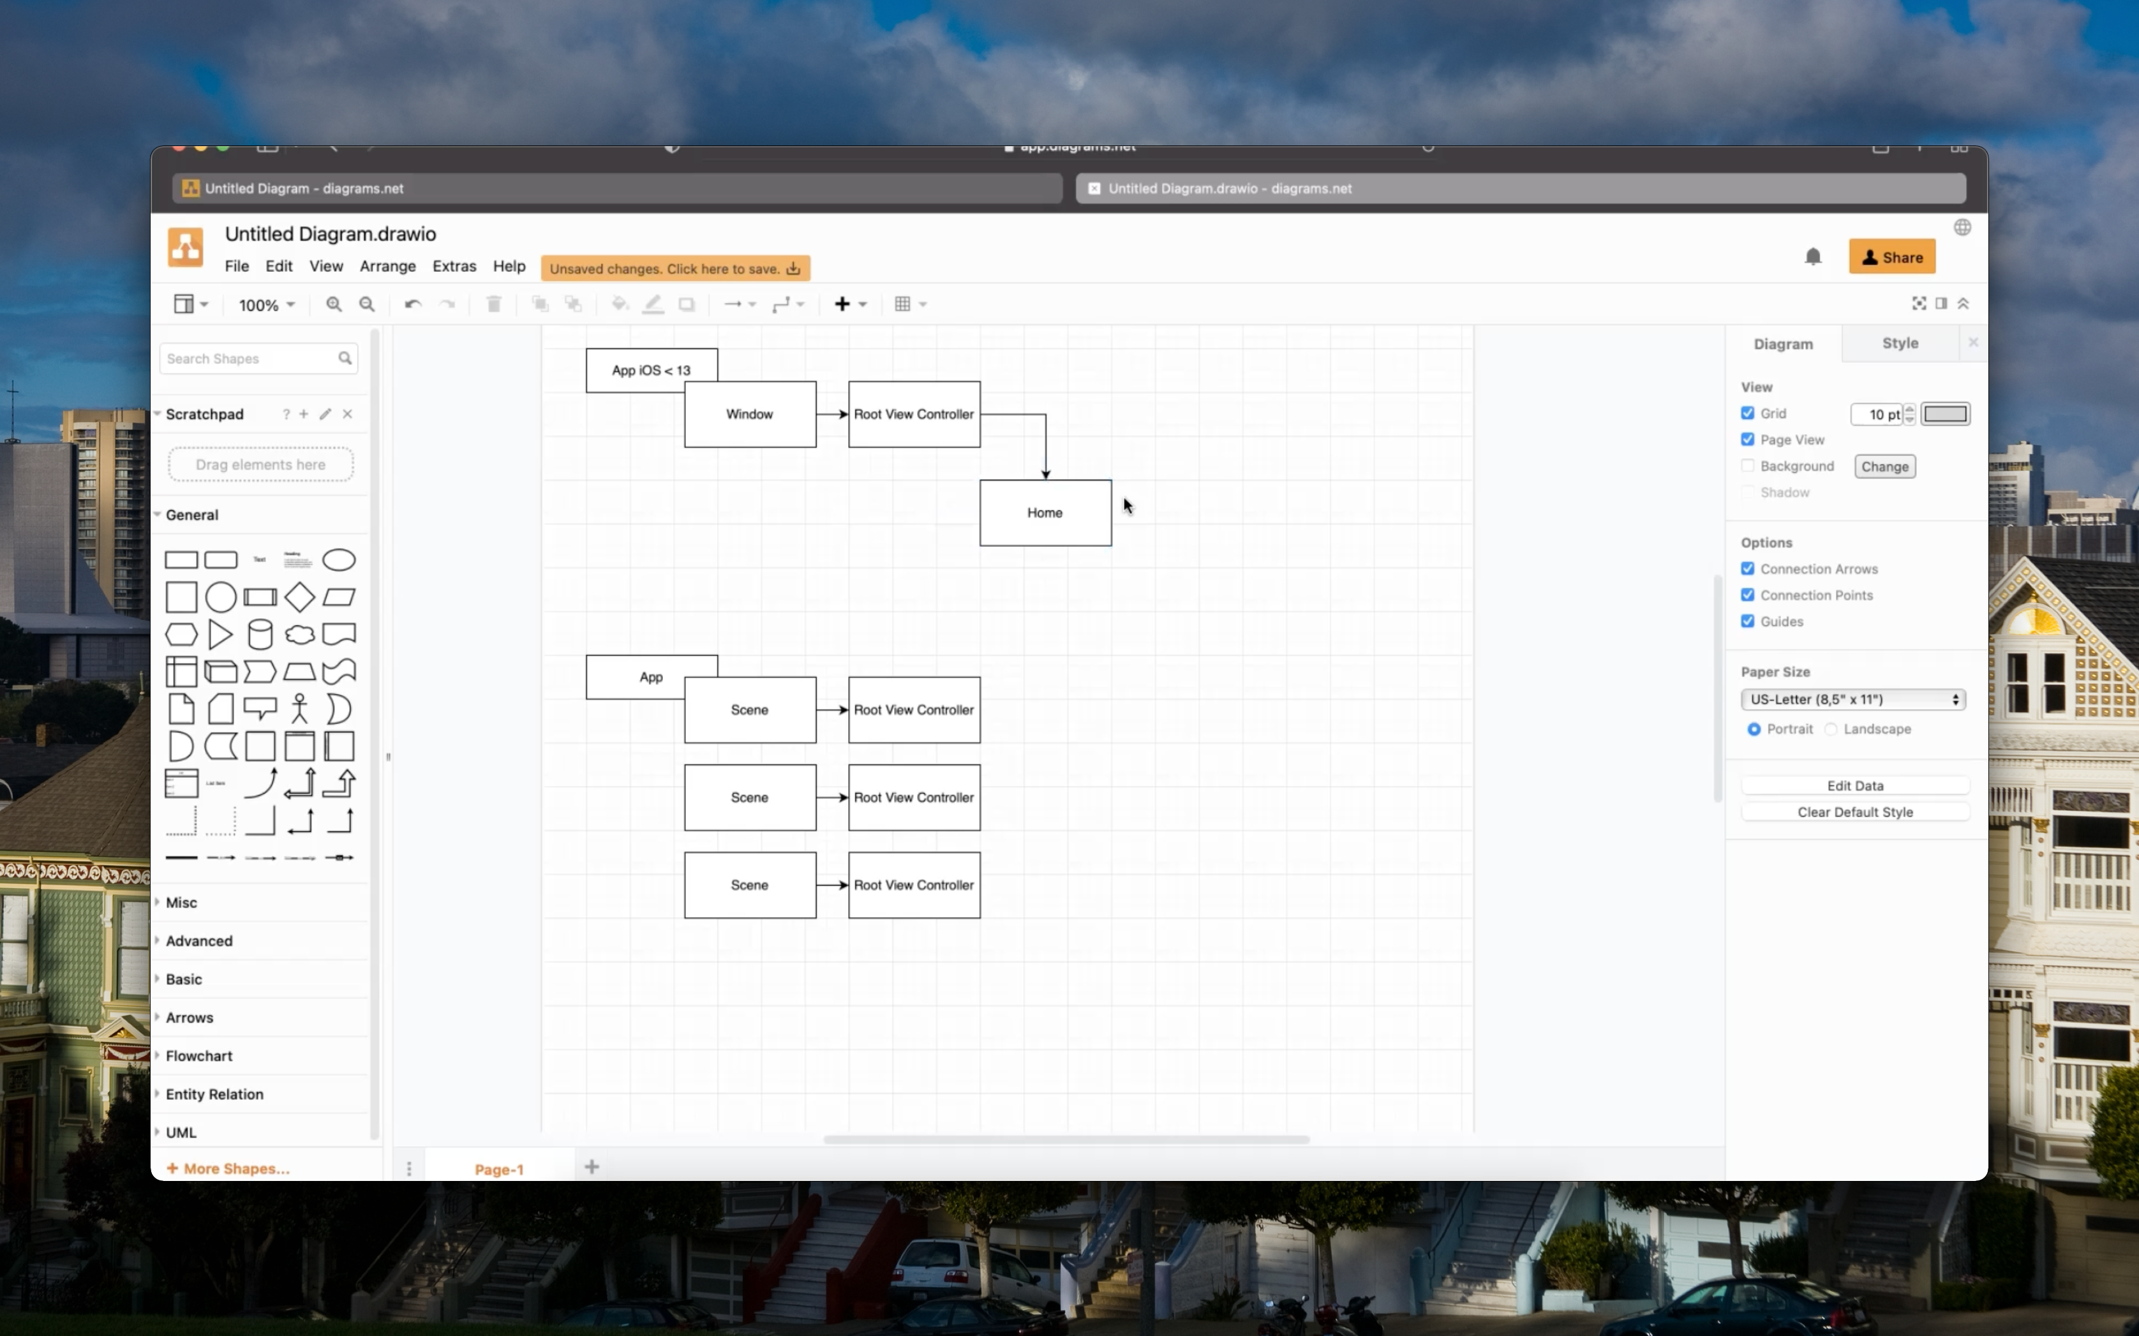Select the Landscape radio button

pyautogui.click(x=1831, y=729)
